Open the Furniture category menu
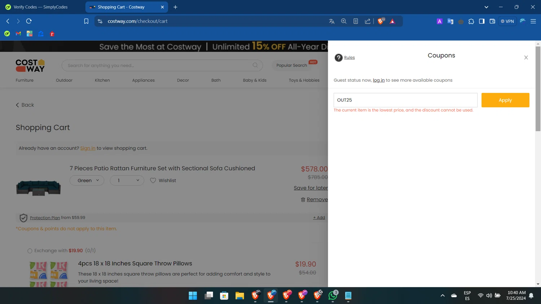Viewport: 541px width, 304px height. click(x=25, y=80)
